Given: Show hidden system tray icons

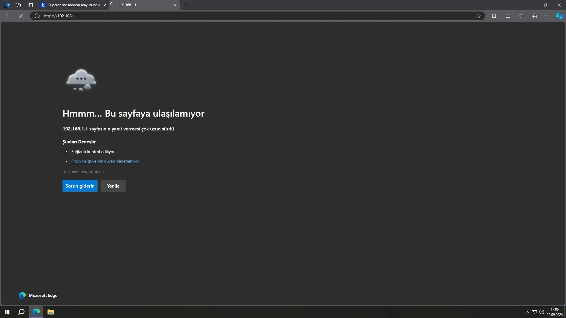Looking at the screenshot, I should 527,312.
